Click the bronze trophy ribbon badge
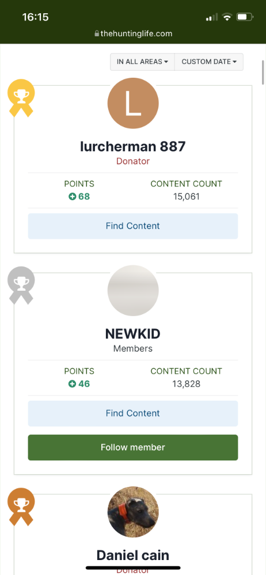This screenshot has height=575, width=266. pyautogui.click(x=21, y=507)
